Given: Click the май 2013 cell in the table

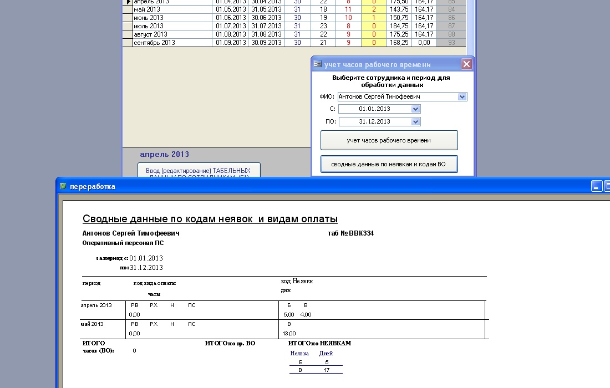Looking at the screenshot, I should 172,9.
